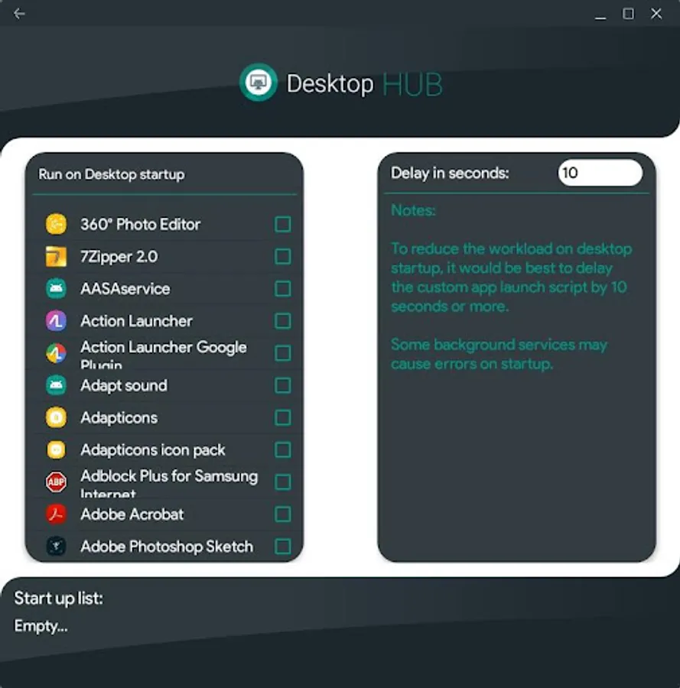Image resolution: width=680 pixels, height=688 pixels.
Task: Click the Start up list label
Action: click(59, 598)
